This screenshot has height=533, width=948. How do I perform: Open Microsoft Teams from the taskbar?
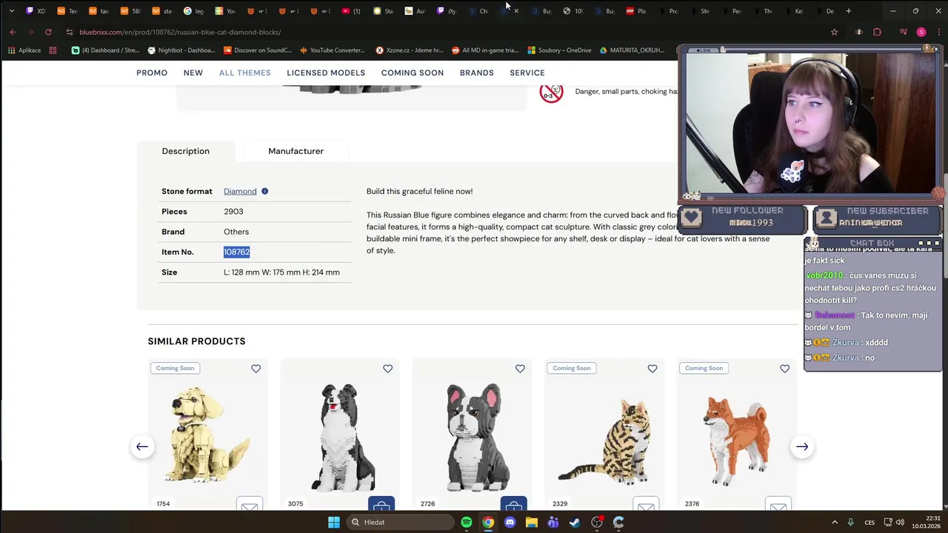pos(553,522)
